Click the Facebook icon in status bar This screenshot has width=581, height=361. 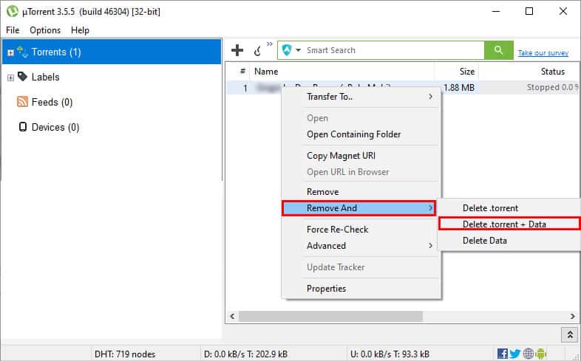503,354
